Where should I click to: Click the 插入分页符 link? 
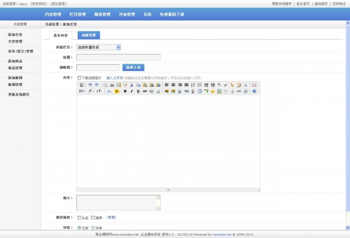(114, 78)
